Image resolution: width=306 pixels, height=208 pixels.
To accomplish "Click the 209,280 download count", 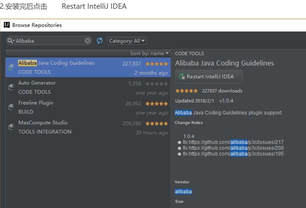I will click(132, 124).
